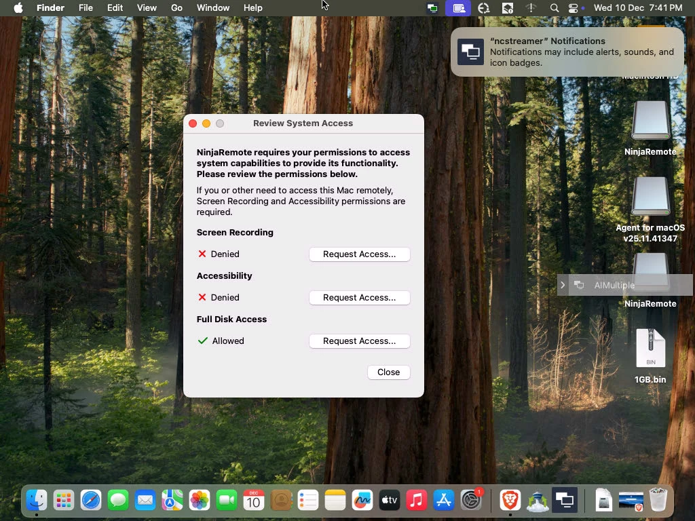Open Reminders from the Dock

point(307,500)
